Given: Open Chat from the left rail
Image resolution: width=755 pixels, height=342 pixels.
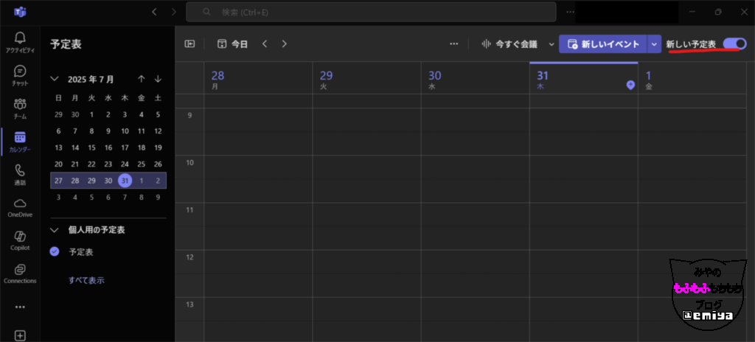Looking at the screenshot, I should pyautogui.click(x=20, y=75).
